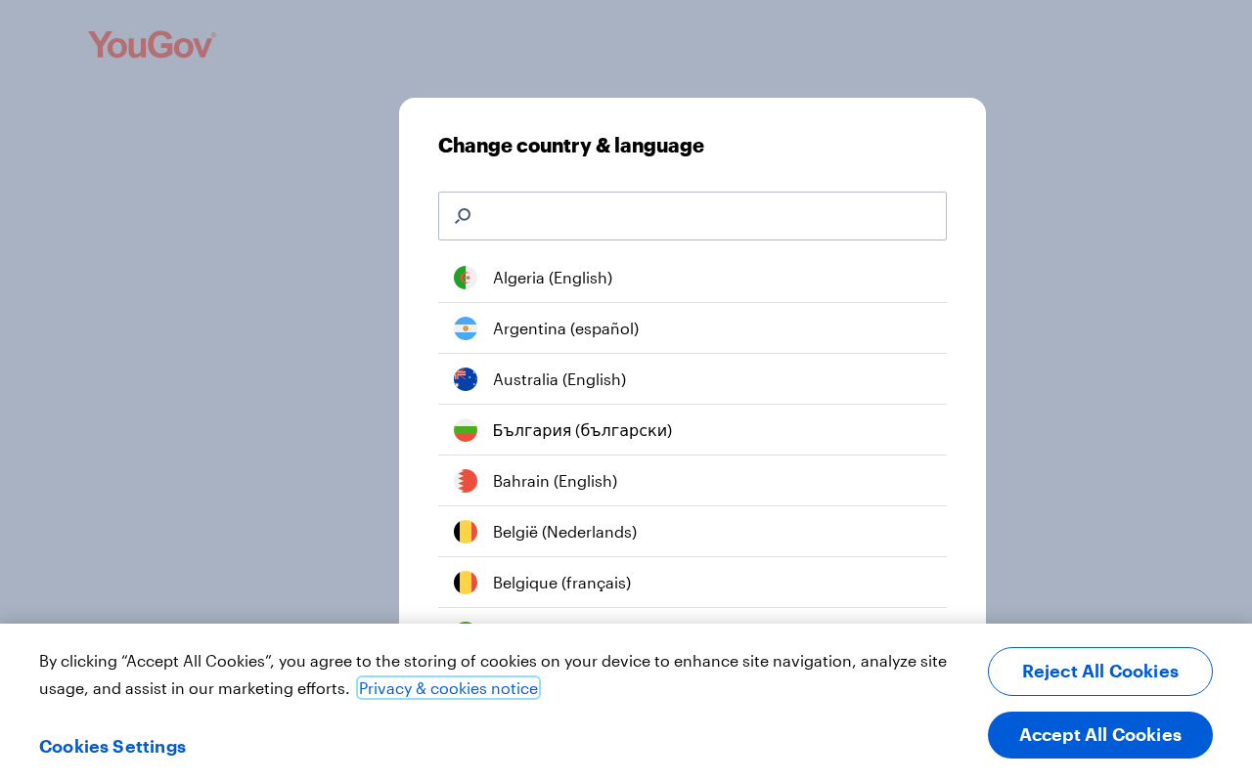Click the search magnifier icon

click(x=463, y=216)
